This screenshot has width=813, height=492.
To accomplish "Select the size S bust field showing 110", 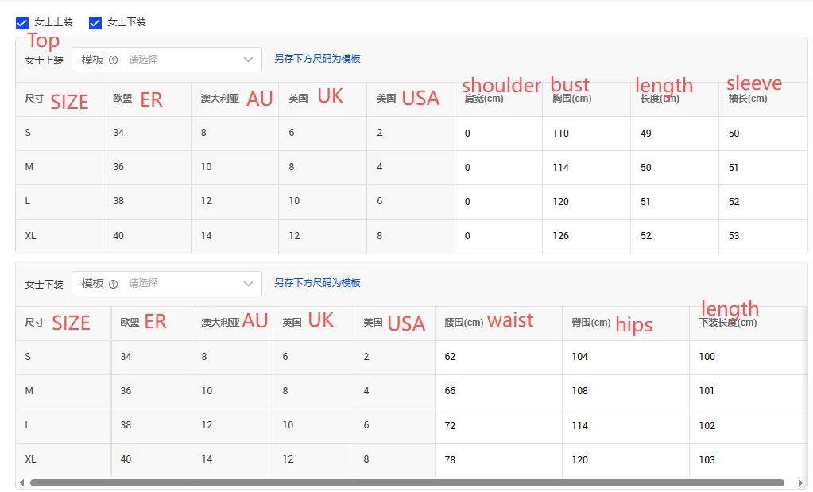I will tap(586, 134).
